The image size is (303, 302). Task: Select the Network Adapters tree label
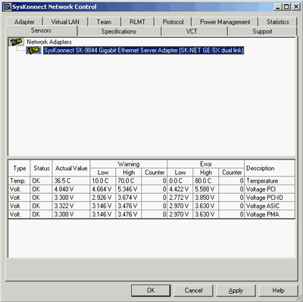pos(49,42)
